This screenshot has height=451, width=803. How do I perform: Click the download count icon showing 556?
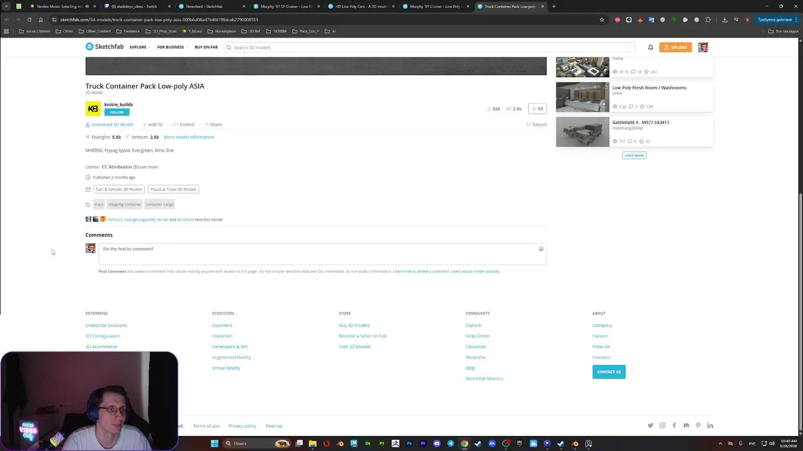click(489, 109)
